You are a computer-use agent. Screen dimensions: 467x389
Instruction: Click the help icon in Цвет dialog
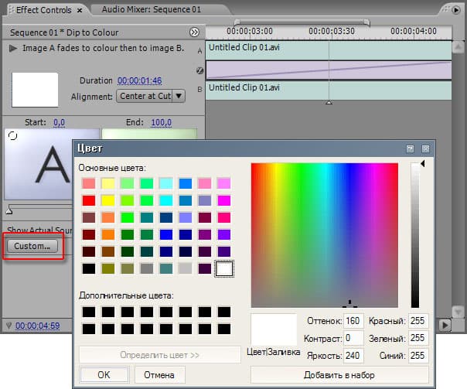coord(410,148)
